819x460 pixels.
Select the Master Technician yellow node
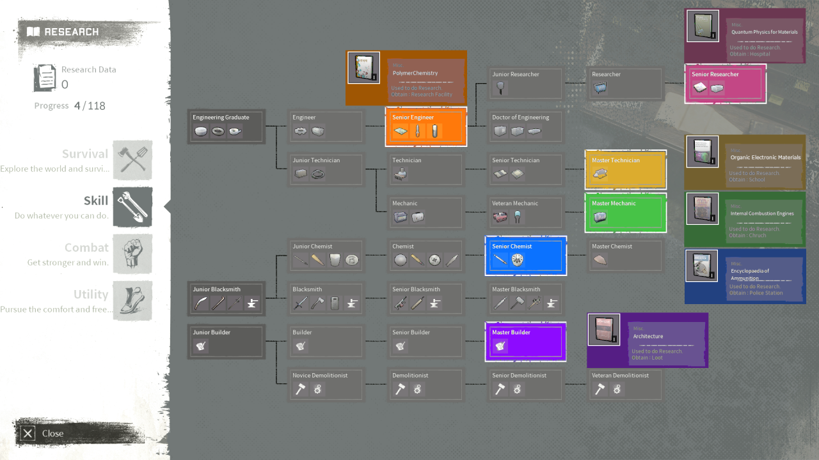tap(625, 169)
